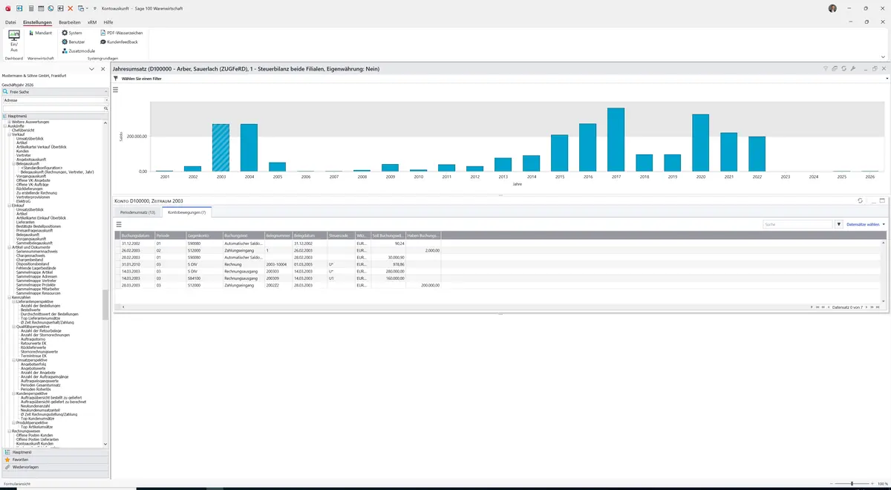Click the hamburger menu above the yearly chart
Screen dimensions: 891x490
pyautogui.click(x=116, y=89)
